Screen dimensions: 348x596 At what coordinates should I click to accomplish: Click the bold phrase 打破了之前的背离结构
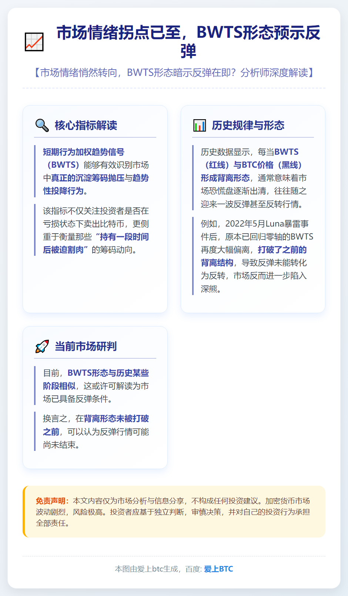click(254, 256)
